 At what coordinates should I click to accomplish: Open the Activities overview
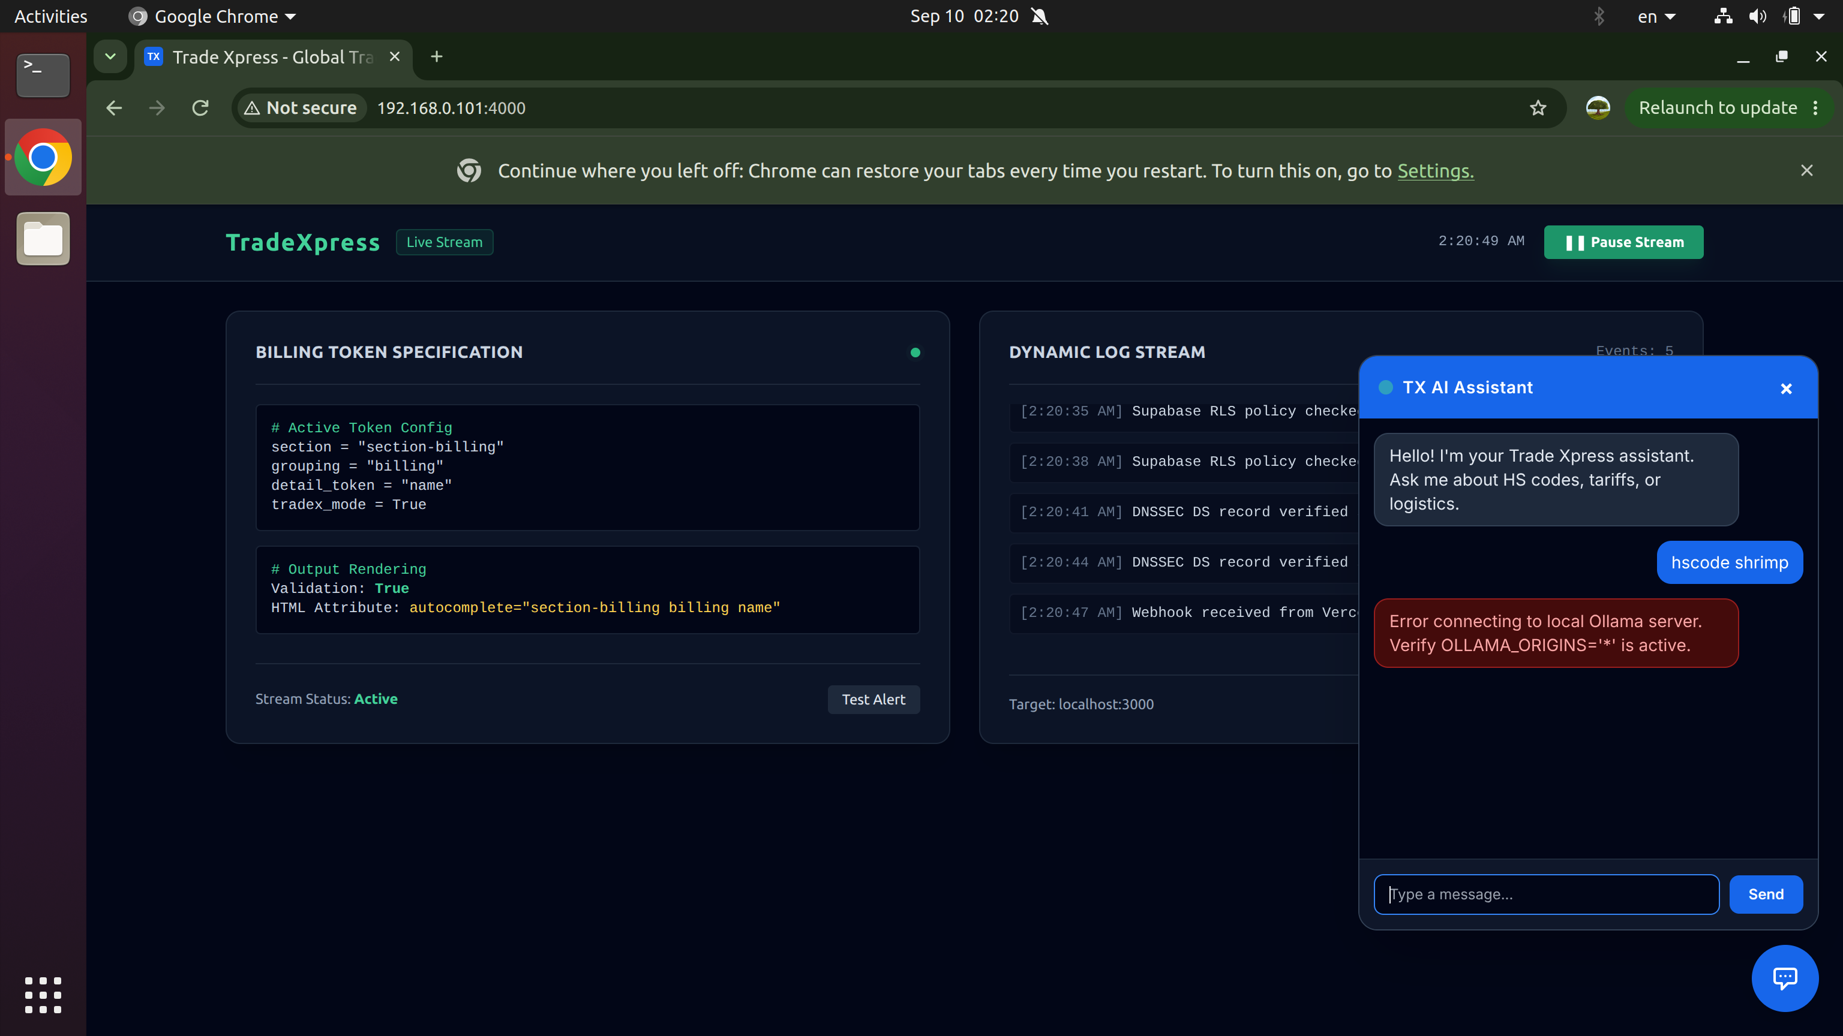(x=51, y=16)
